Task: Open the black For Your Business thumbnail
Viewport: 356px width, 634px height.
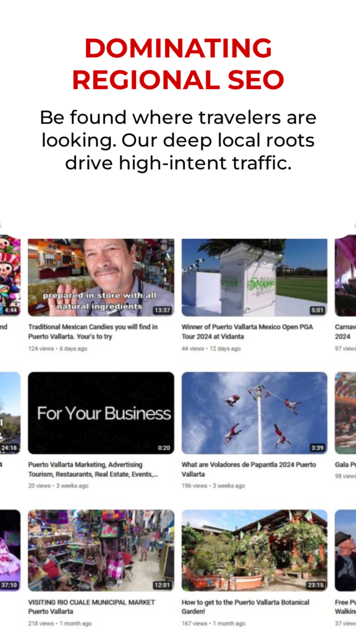Action: (101, 413)
